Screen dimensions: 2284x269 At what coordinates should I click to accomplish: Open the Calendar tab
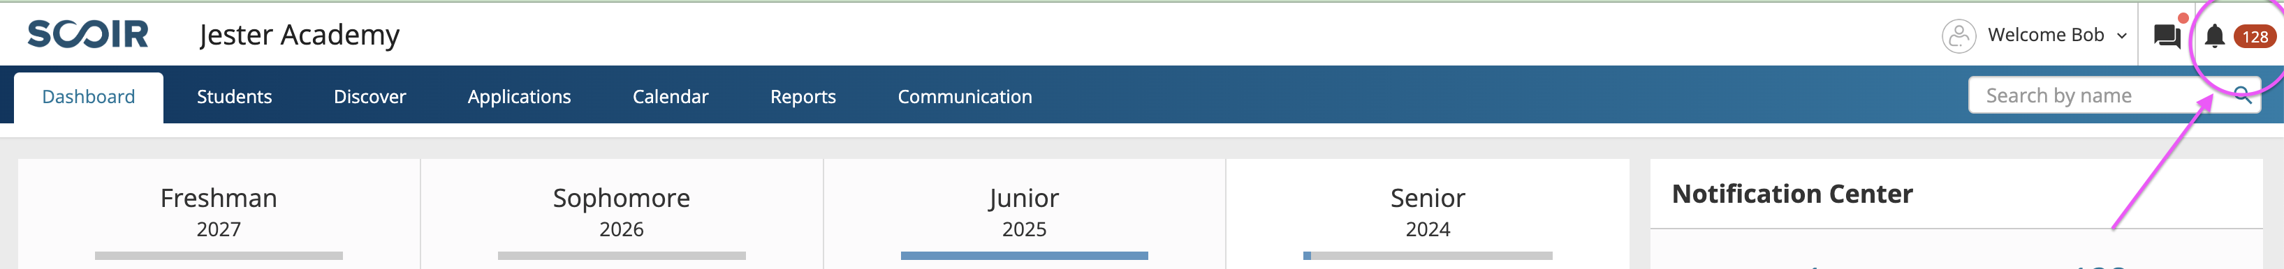671,96
